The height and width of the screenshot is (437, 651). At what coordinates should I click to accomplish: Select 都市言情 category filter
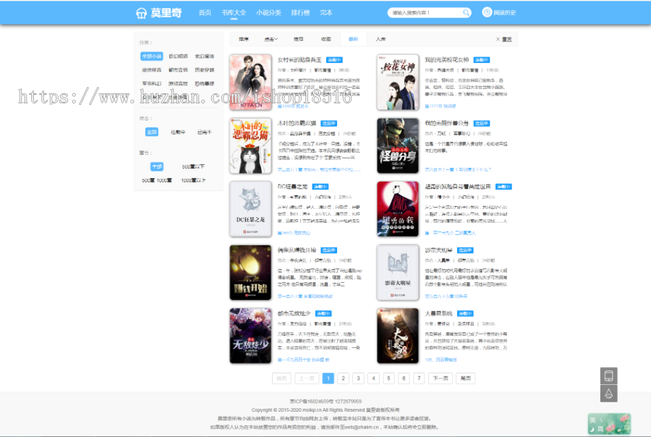pos(178,69)
